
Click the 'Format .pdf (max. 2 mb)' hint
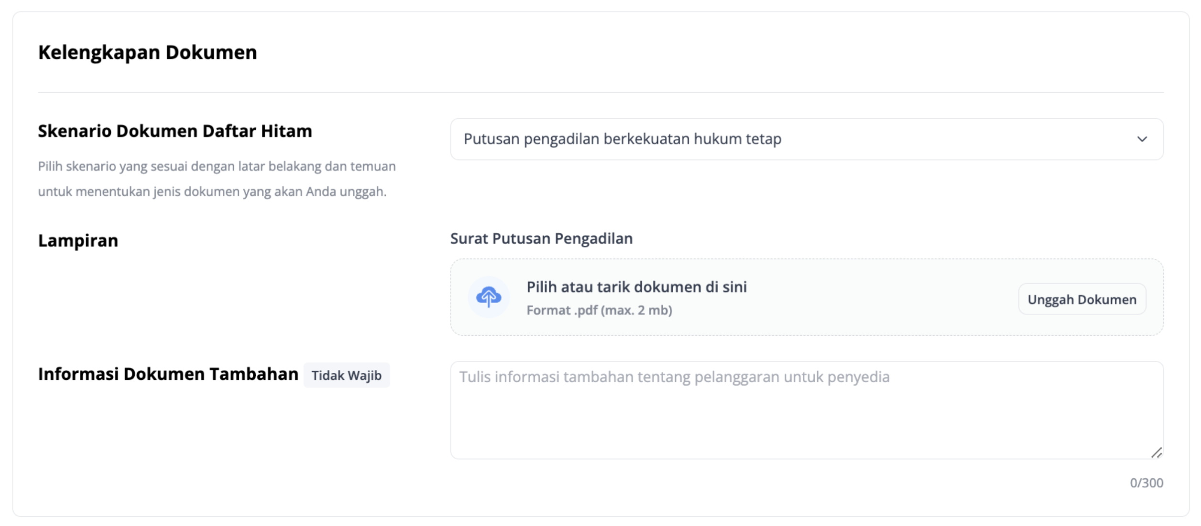click(599, 310)
